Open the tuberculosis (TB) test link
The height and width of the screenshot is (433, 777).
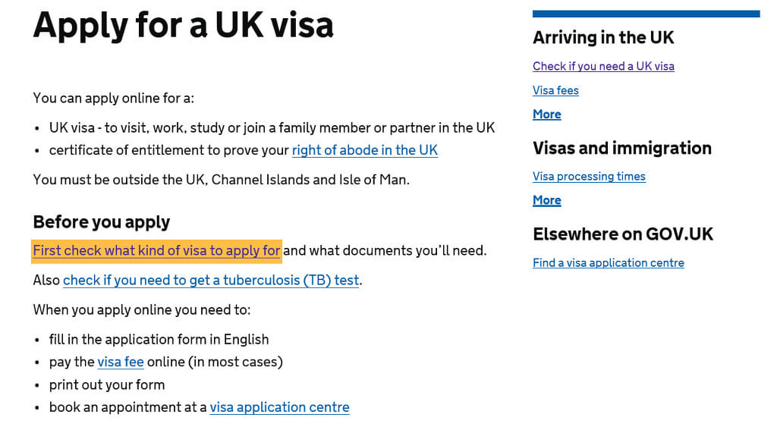(x=211, y=281)
